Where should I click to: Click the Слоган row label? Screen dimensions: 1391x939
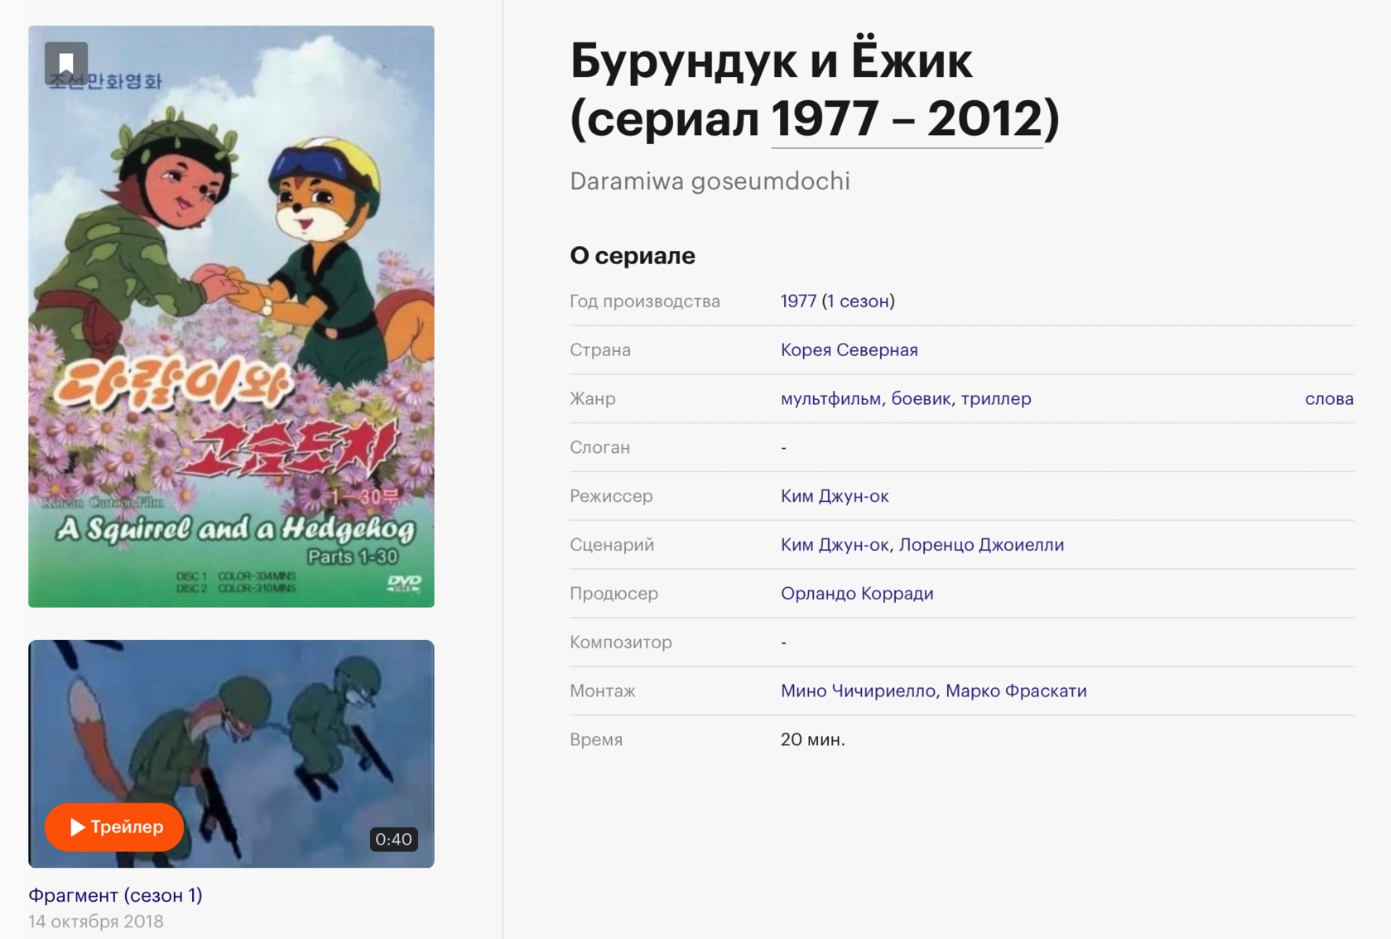pos(599,447)
